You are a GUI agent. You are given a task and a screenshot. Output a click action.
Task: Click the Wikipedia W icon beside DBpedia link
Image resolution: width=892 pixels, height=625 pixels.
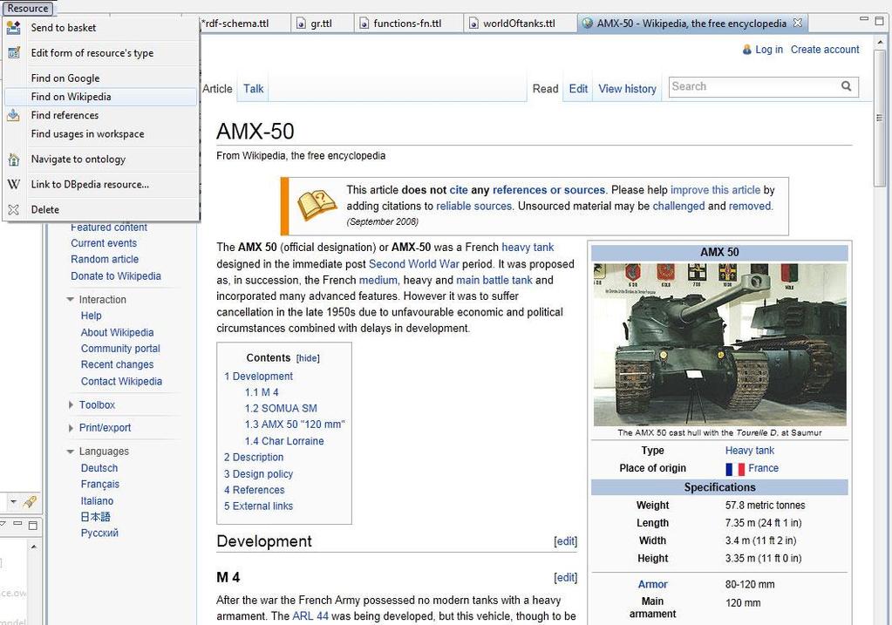(14, 184)
